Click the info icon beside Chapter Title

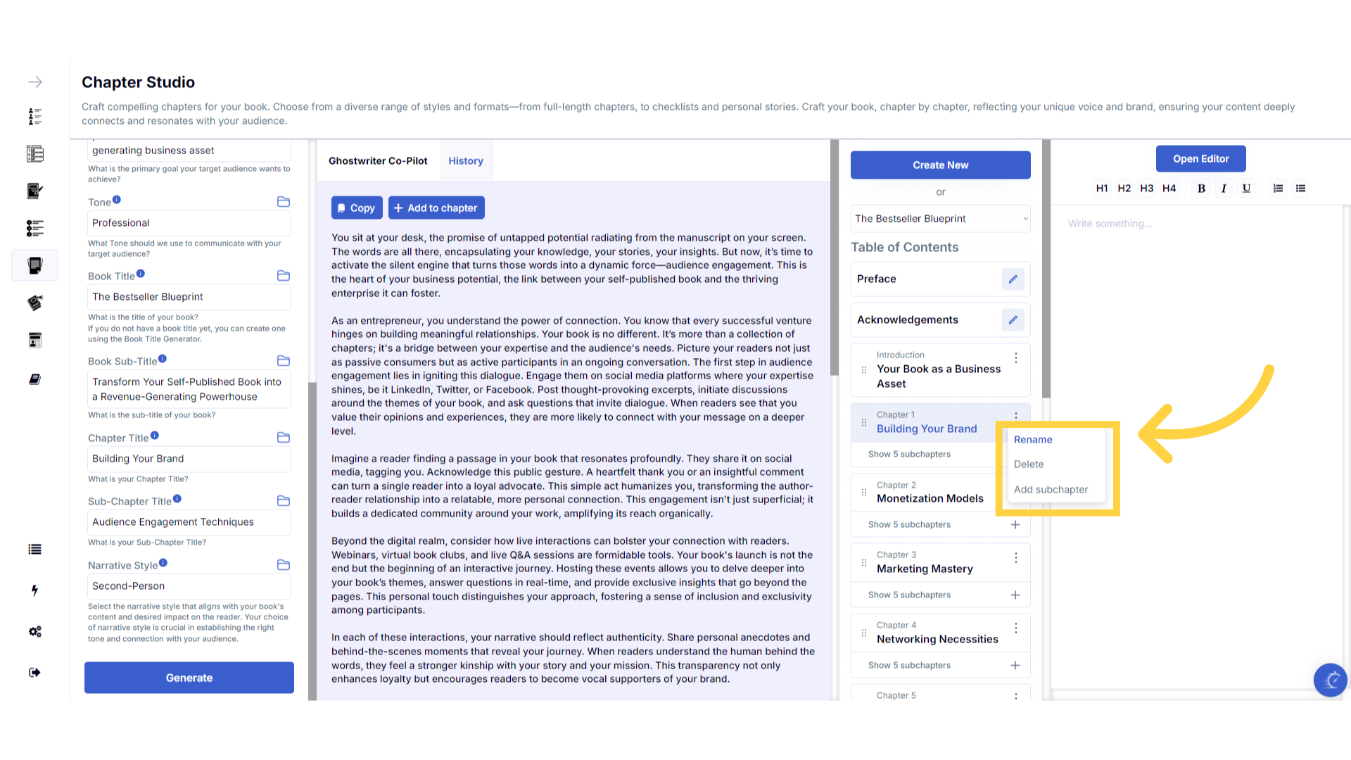click(x=155, y=436)
